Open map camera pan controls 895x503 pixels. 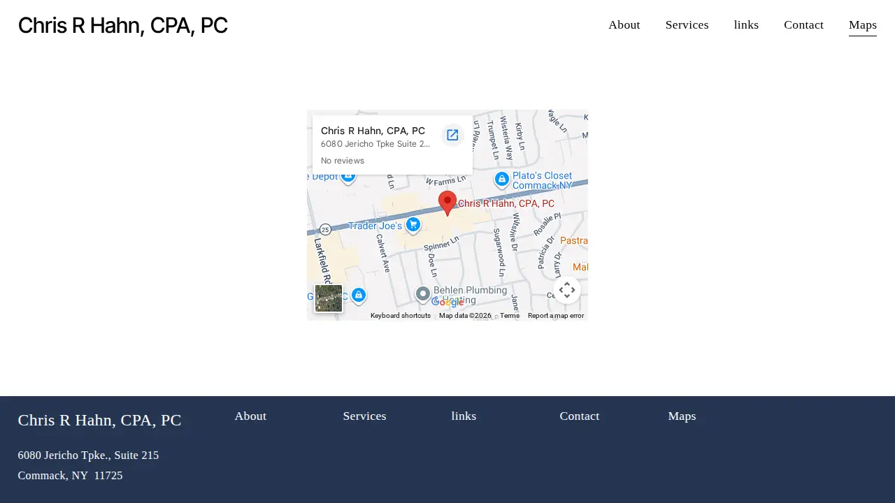[x=567, y=290]
